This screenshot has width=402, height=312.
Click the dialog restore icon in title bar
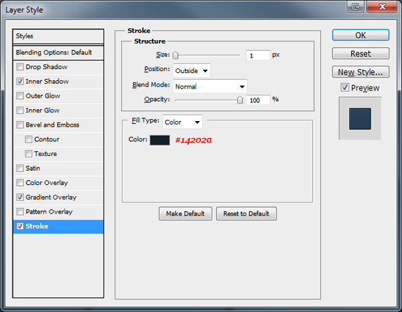[355, 7]
